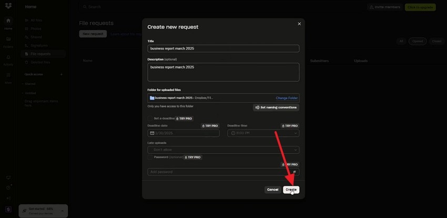The width and height of the screenshot is (447, 218).
Task: Open the account avatar with letter S
Action: tap(8, 210)
